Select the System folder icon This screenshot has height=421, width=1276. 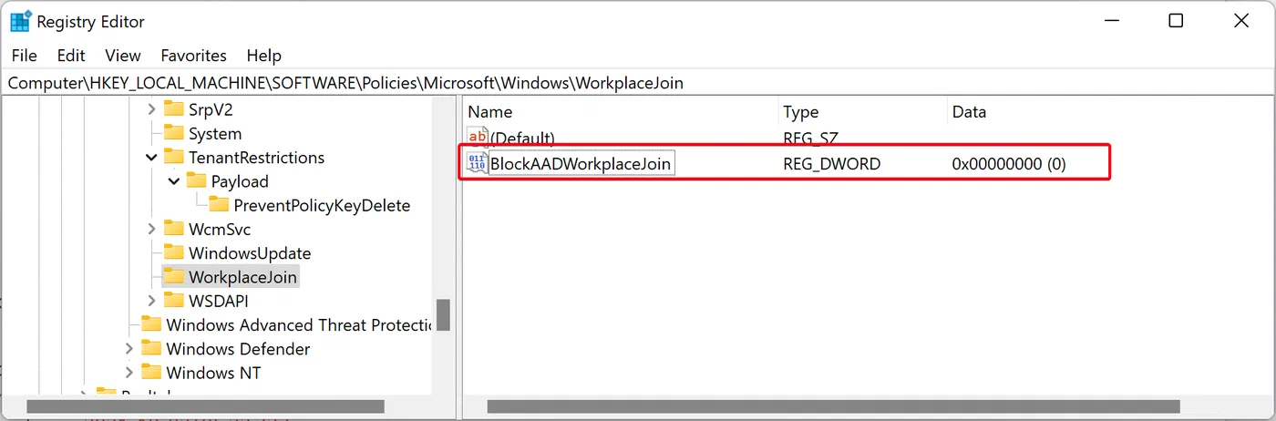point(174,133)
